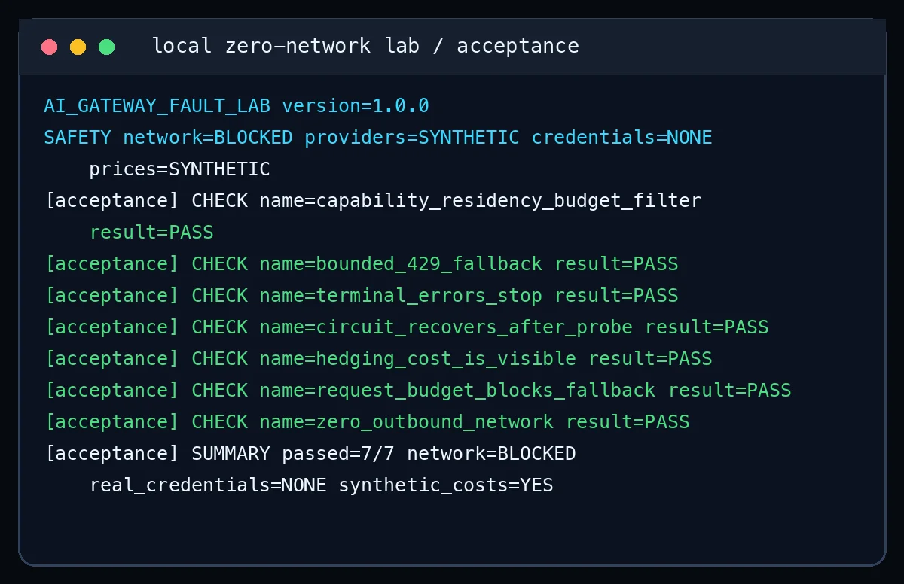The width and height of the screenshot is (904, 584).
Task: Click the terminal_errors_stop check line
Action: click(x=362, y=296)
